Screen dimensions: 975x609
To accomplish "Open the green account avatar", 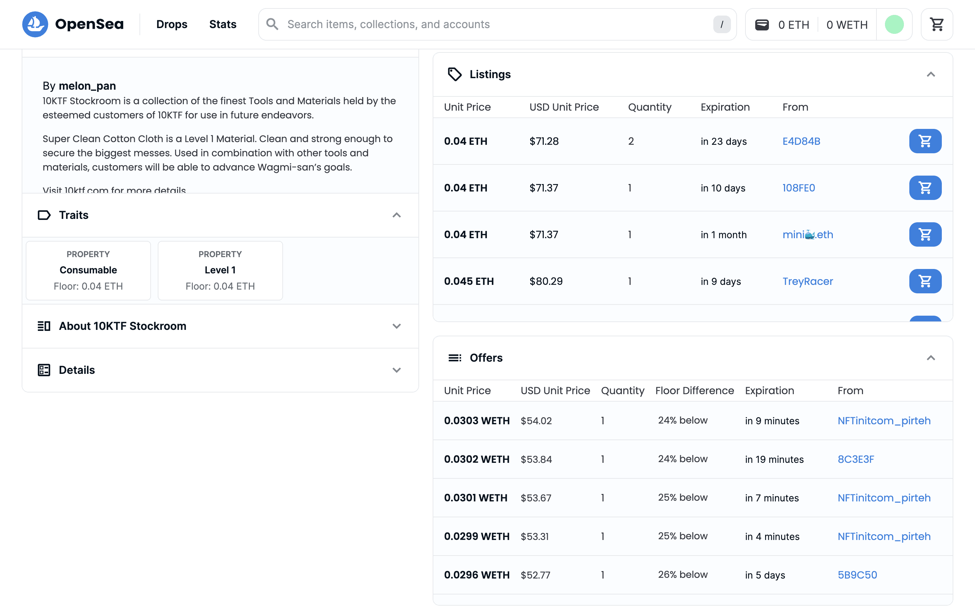I will 894,25.
